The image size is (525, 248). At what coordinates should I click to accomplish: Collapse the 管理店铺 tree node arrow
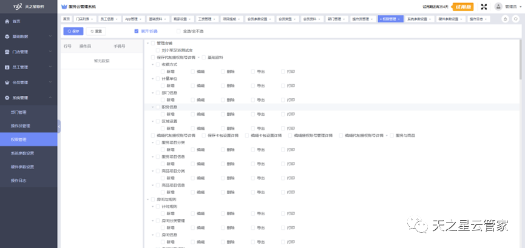coord(148,43)
